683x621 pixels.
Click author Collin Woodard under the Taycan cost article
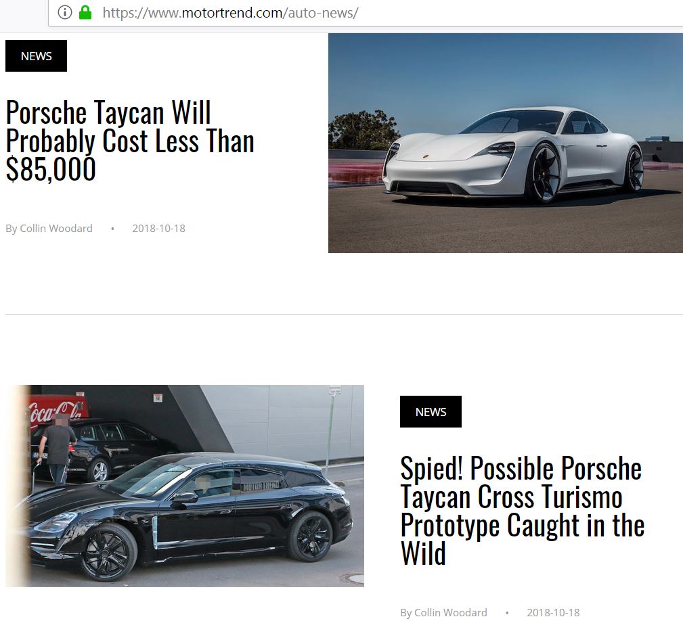pos(56,229)
